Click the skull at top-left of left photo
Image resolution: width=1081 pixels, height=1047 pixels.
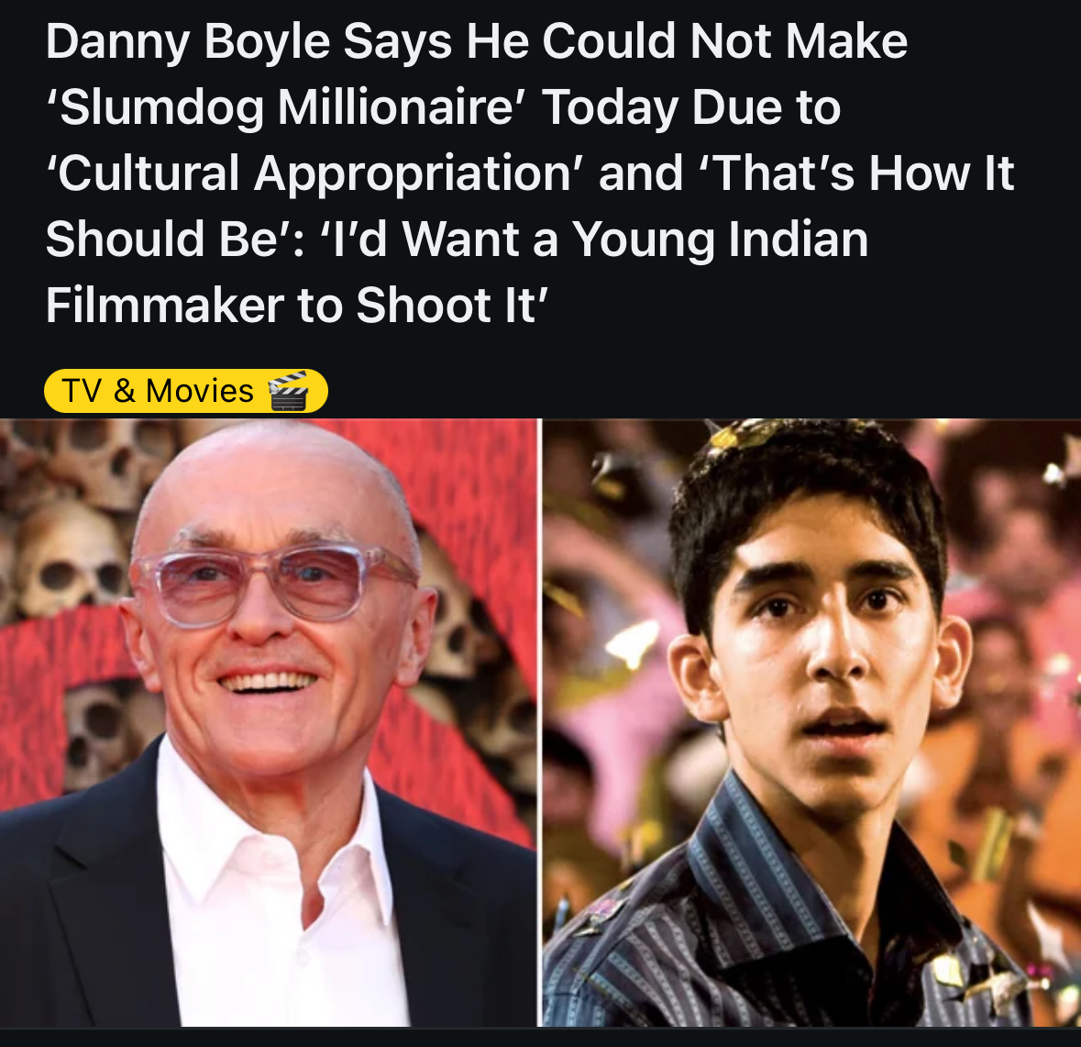[104, 455]
